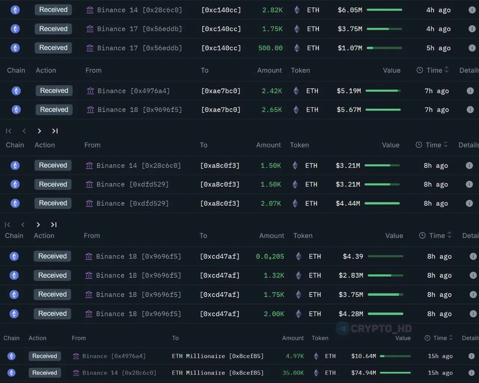Image resolution: width=479 pixels, height=383 pixels.
Task: Open ETH Millionaire [0x8cef85] on 4.97K row
Action: click(218, 356)
